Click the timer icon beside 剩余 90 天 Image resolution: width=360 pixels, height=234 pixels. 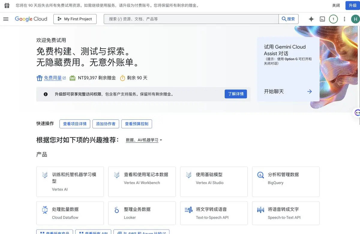tap(122, 78)
